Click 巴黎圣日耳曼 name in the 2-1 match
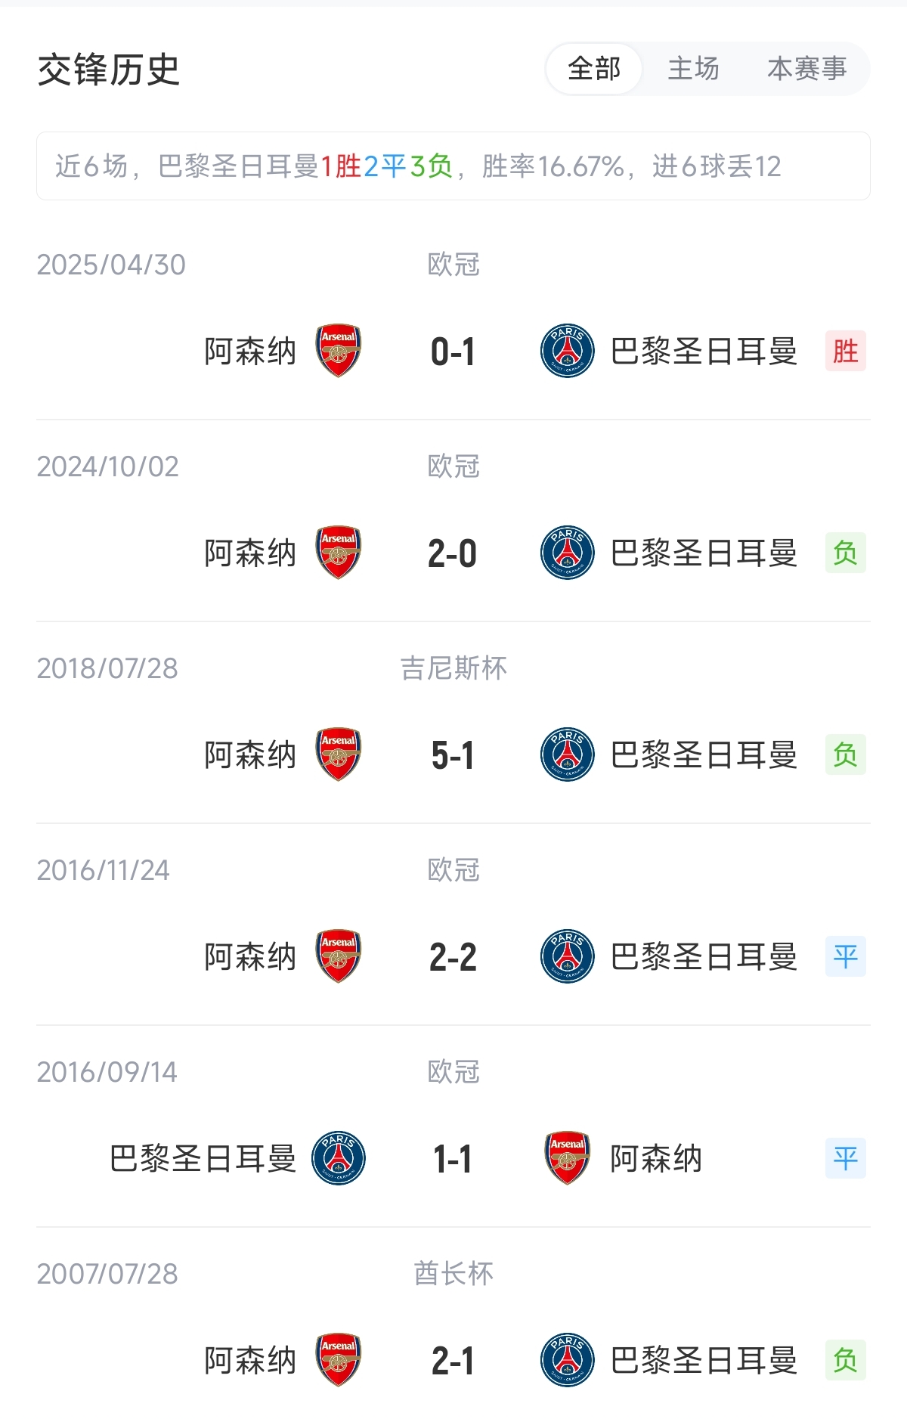The image size is (907, 1419). [x=703, y=1360]
